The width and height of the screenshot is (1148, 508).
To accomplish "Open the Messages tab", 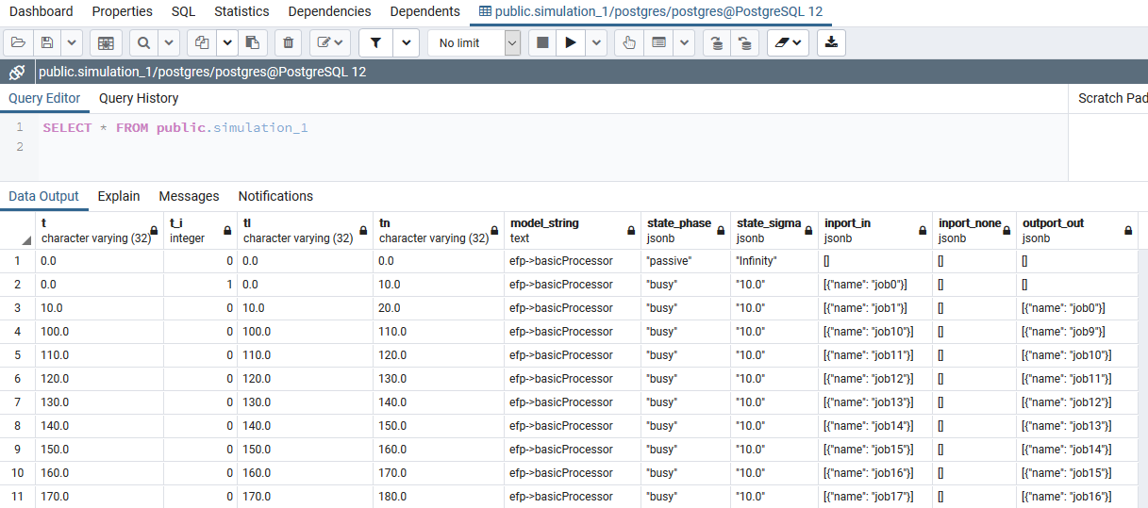I will point(189,196).
